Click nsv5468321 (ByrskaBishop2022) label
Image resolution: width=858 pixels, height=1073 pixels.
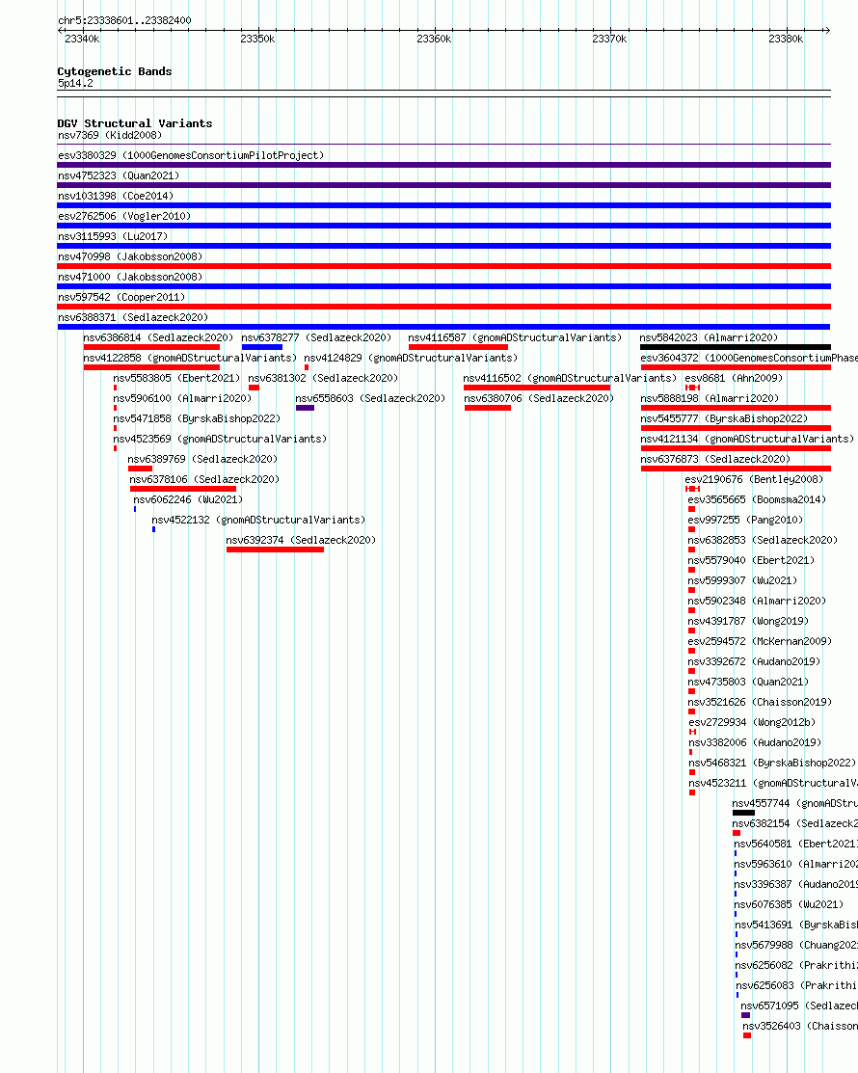(x=772, y=763)
